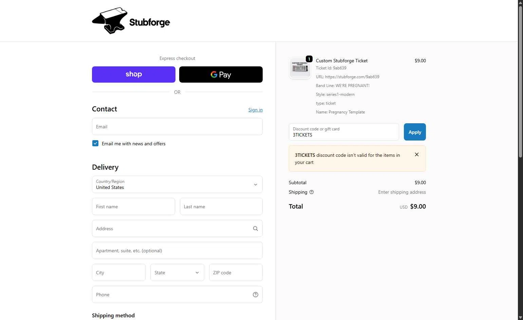The image size is (523, 320).
Task: Pay with Shop Pay express button
Action: (x=134, y=74)
